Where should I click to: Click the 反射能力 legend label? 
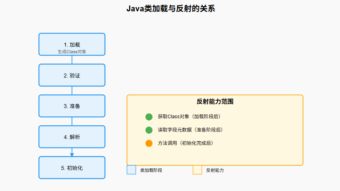(x=215, y=170)
